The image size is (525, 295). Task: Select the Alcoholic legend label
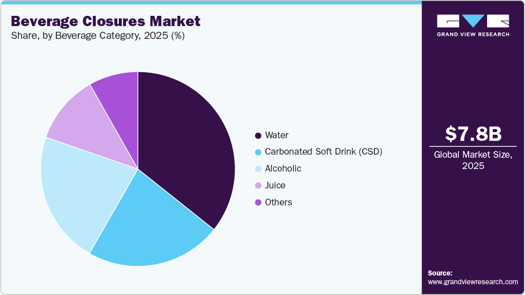pyautogui.click(x=283, y=168)
